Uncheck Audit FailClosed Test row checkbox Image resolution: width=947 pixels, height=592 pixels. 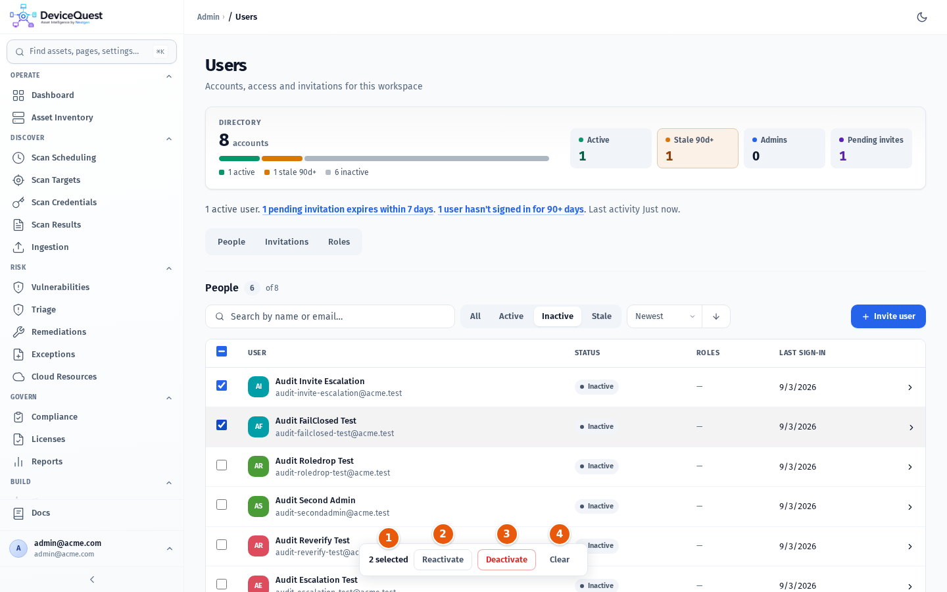tap(222, 425)
